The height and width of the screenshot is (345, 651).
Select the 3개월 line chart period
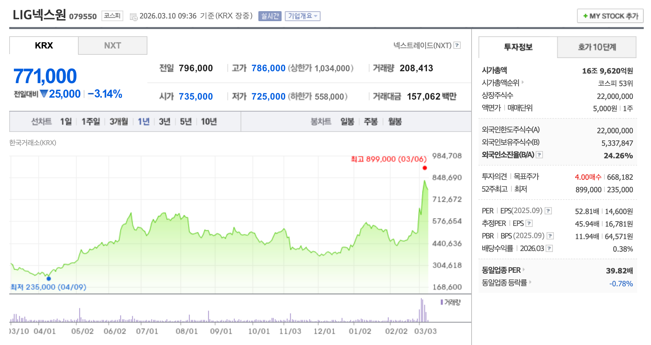pos(119,122)
